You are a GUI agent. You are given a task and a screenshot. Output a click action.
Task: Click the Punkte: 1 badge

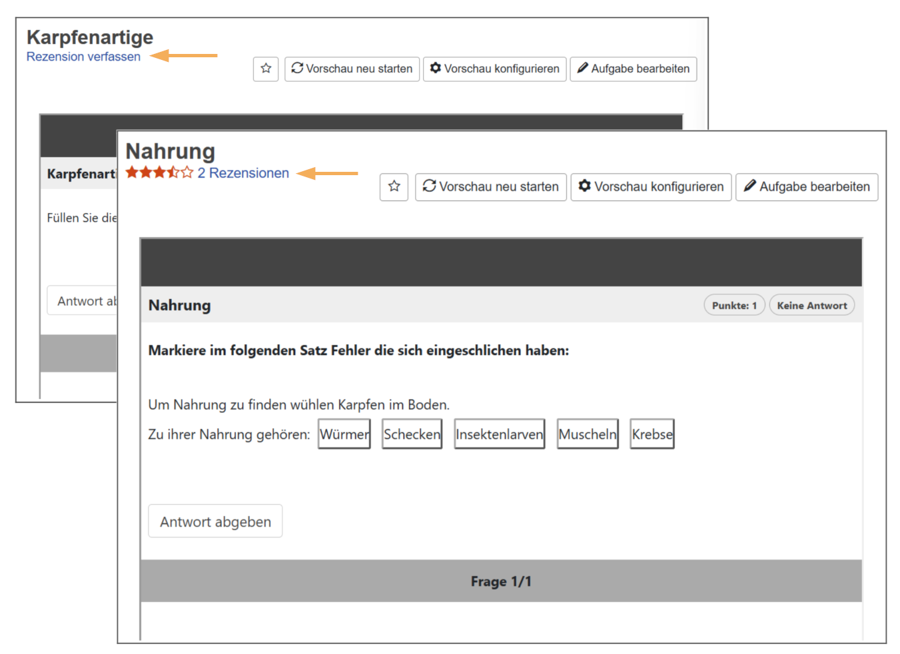coord(734,304)
